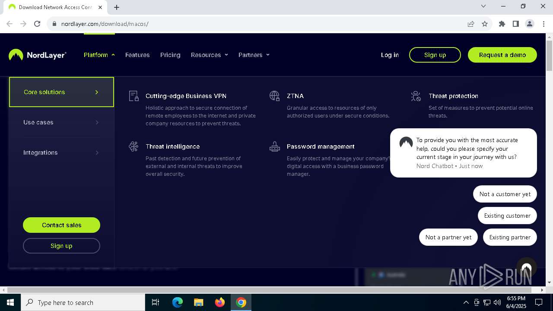Launch Microsoft Edge from taskbar
Screen dimensions: 553x311
click(178, 302)
